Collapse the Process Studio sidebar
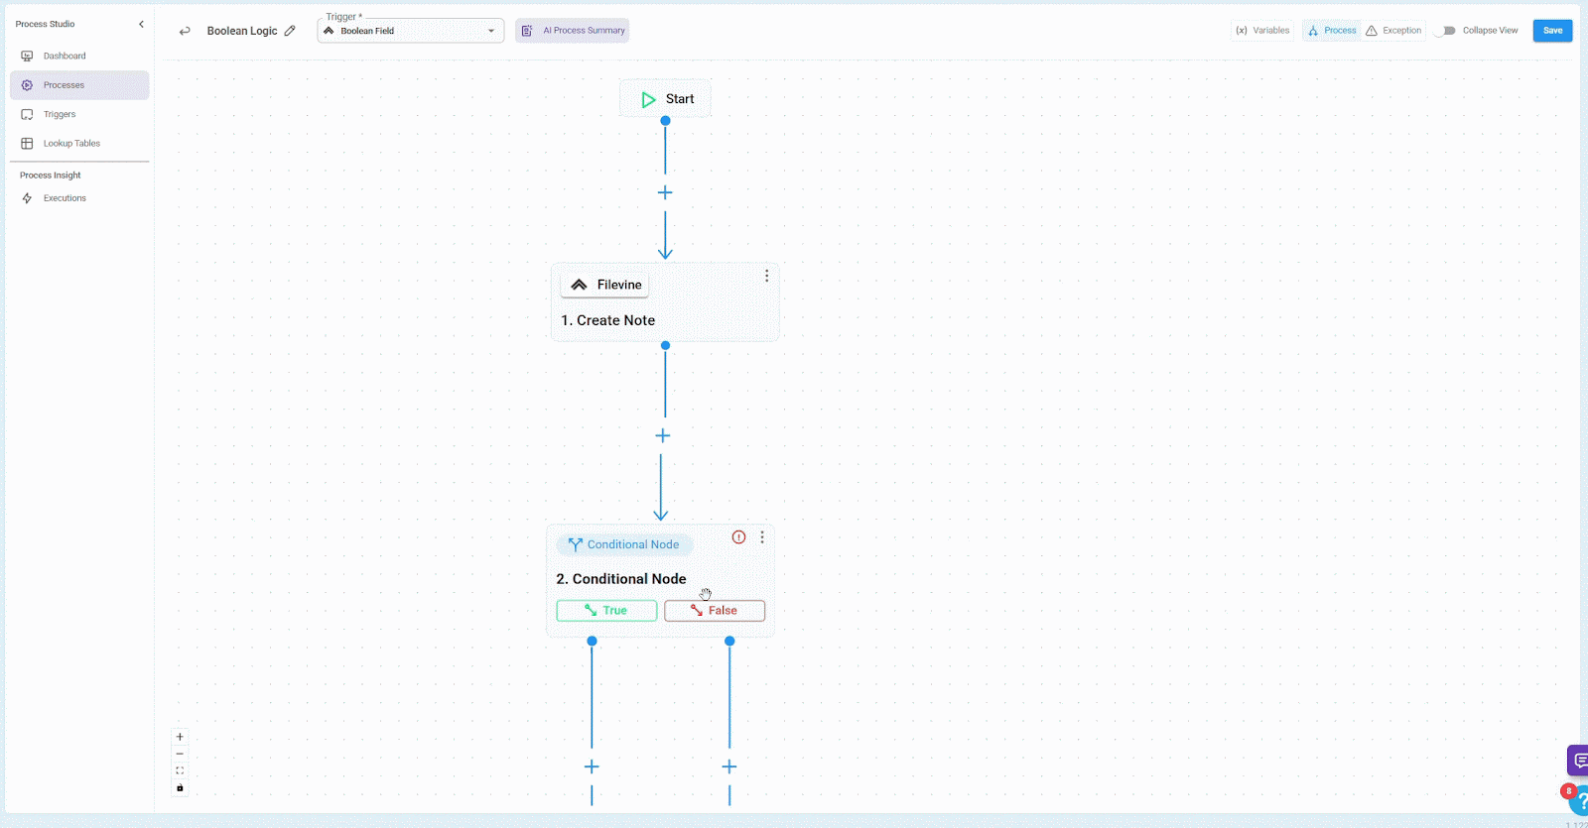 [141, 24]
